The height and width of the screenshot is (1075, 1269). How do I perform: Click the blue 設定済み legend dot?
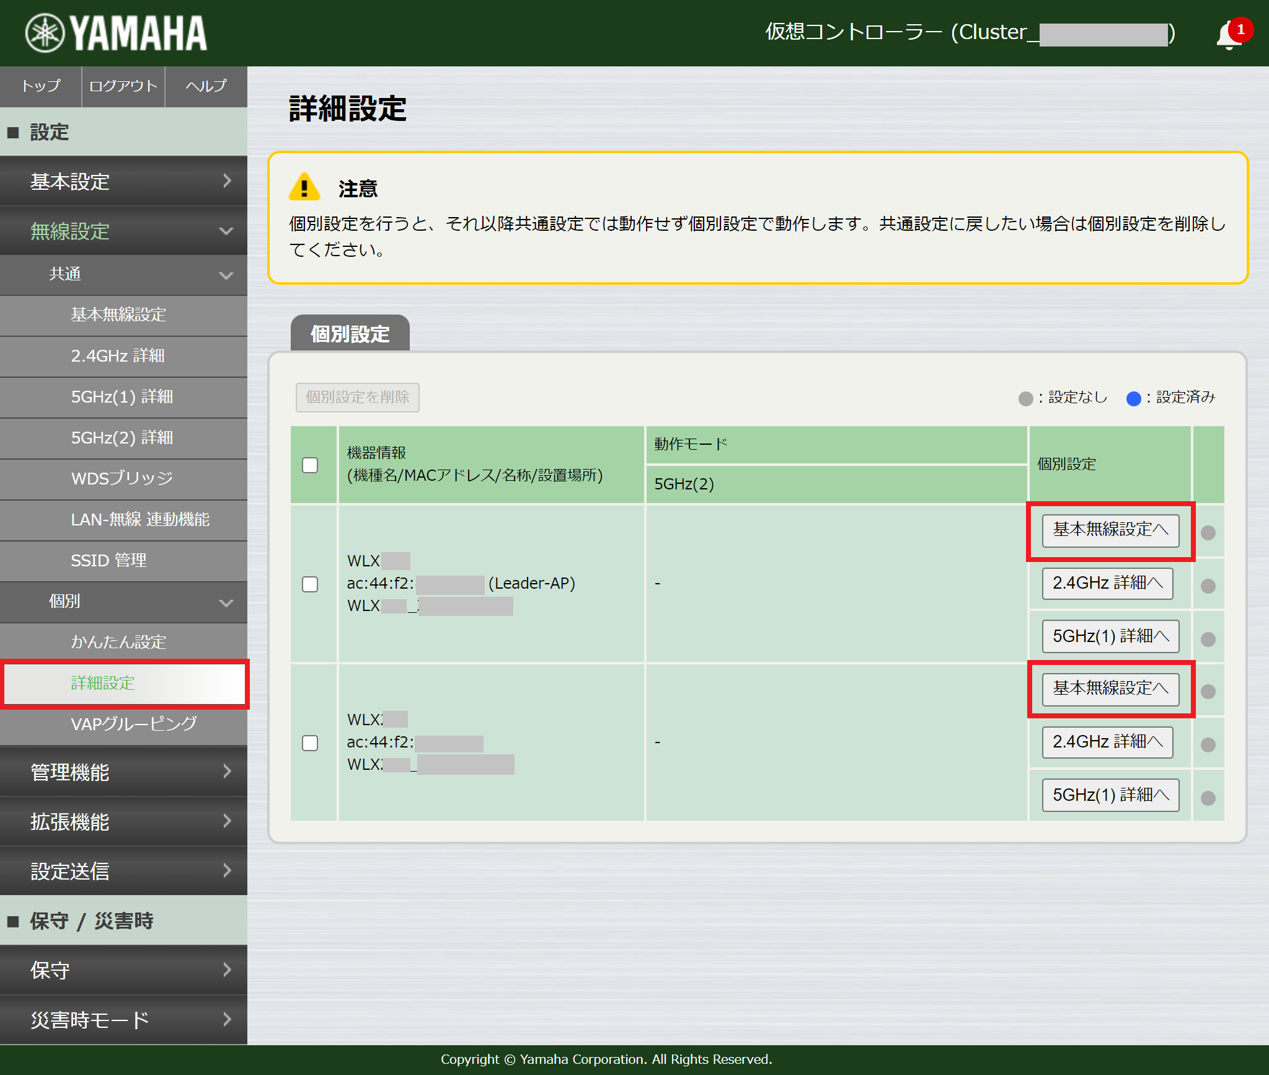click(x=1136, y=398)
